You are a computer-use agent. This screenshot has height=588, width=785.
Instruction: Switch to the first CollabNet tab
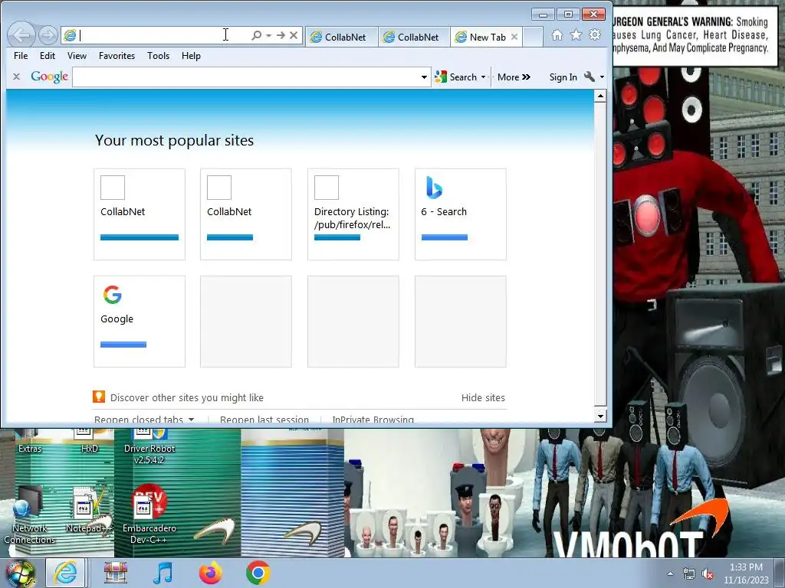point(341,37)
